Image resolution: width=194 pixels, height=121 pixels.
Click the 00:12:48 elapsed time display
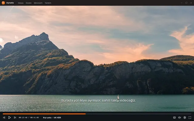[23, 118]
